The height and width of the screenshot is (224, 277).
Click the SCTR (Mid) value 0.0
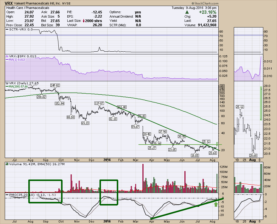[138, 25]
